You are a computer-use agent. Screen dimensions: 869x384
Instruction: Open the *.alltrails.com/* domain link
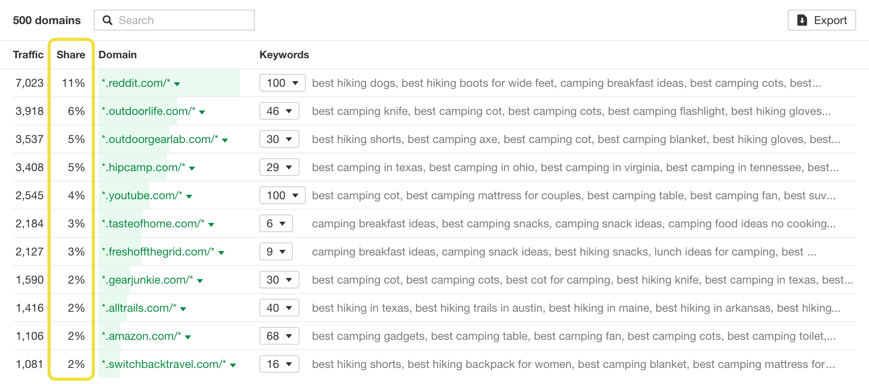coord(139,308)
